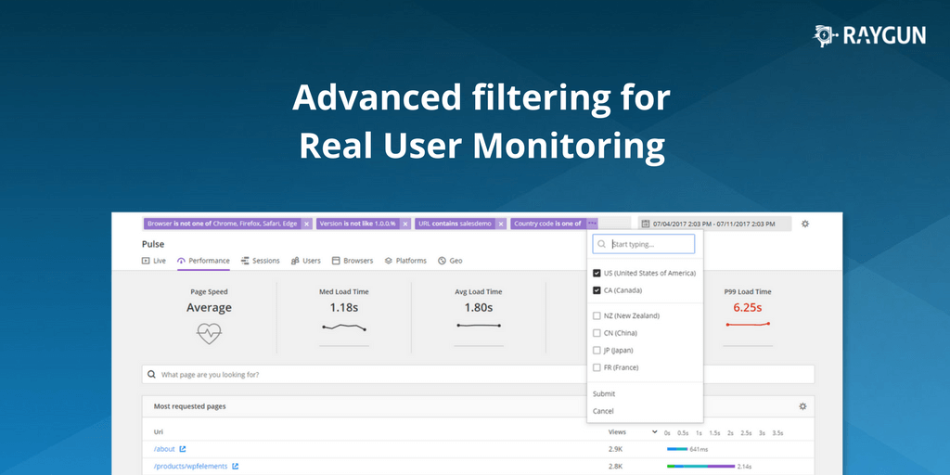
Task: Switch to the Platforms tab
Action: click(406, 261)
